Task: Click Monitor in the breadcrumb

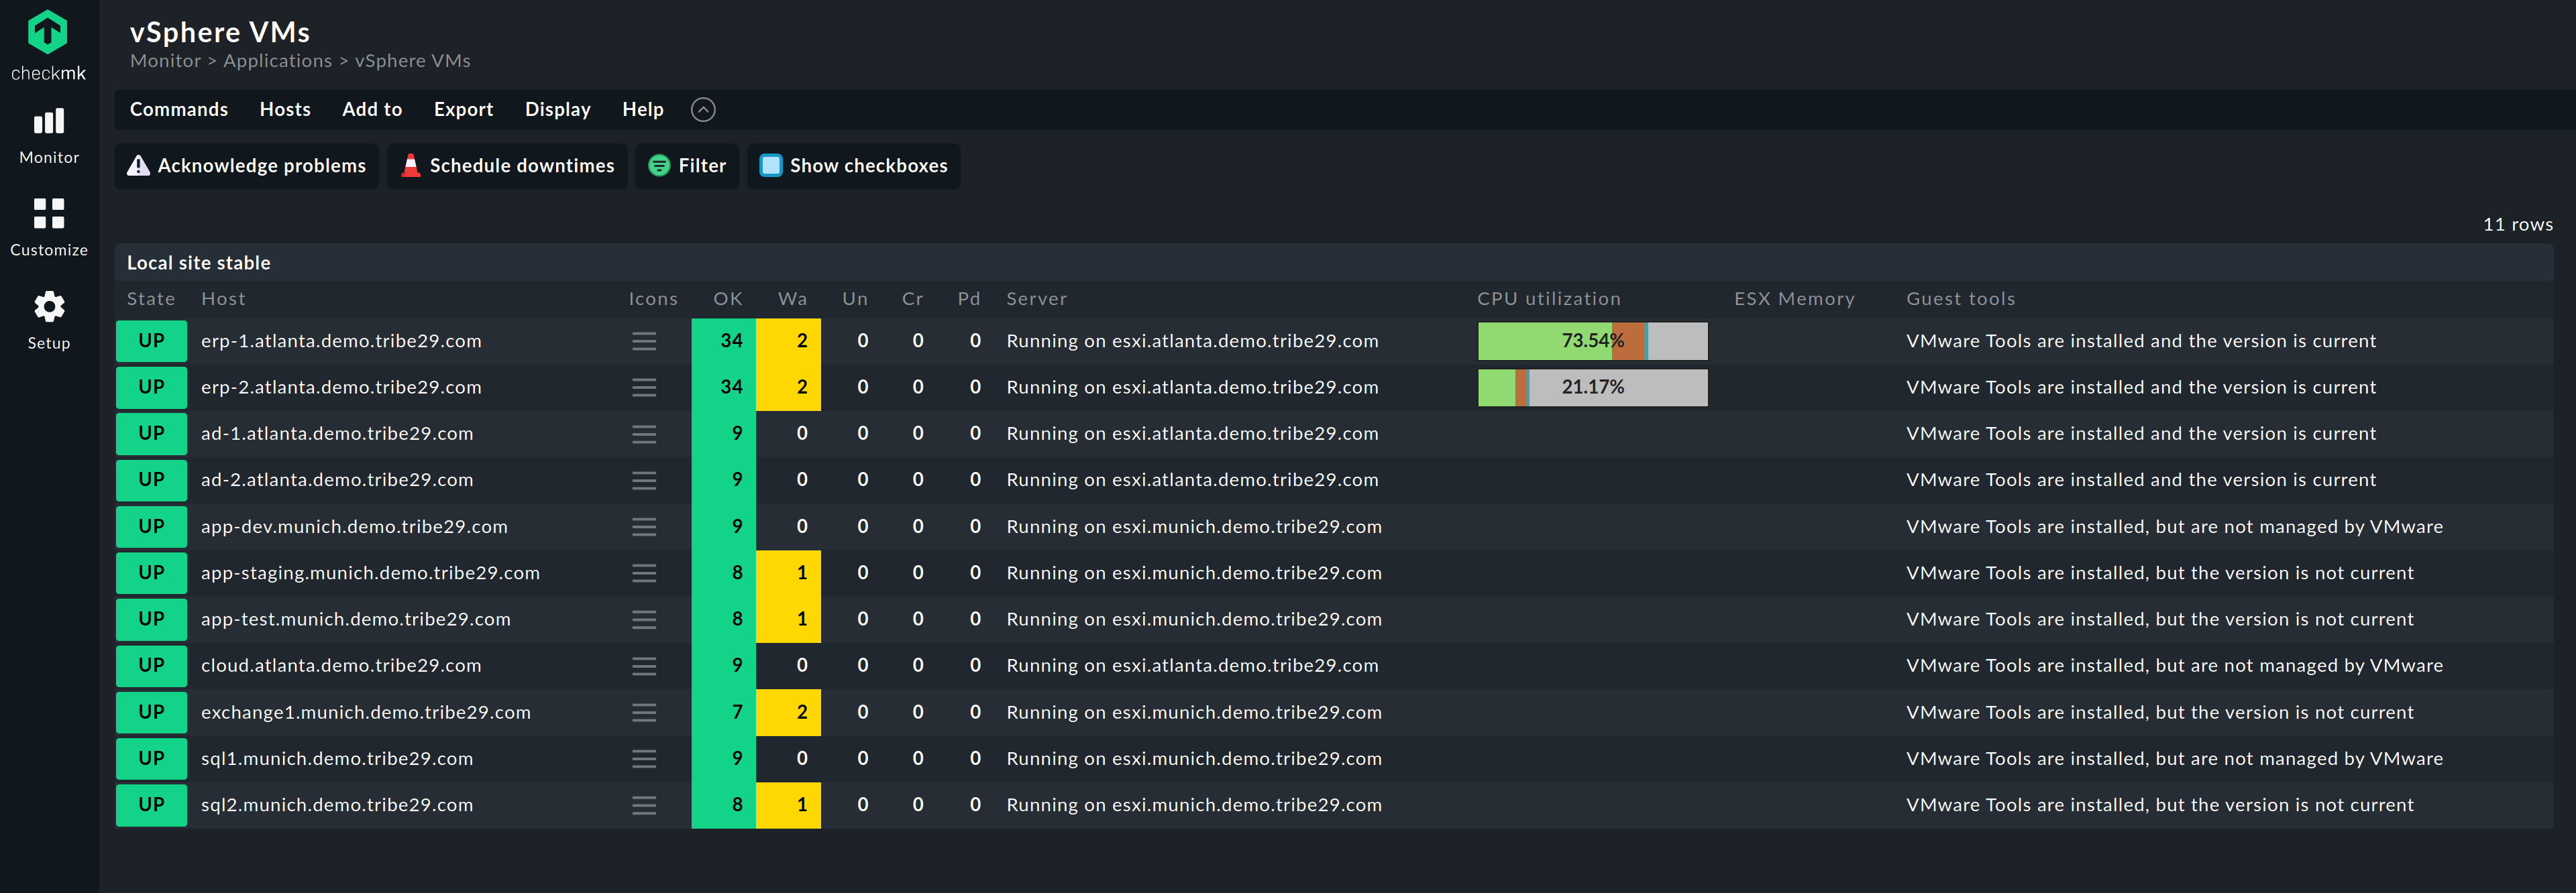Action: [165, 61]
